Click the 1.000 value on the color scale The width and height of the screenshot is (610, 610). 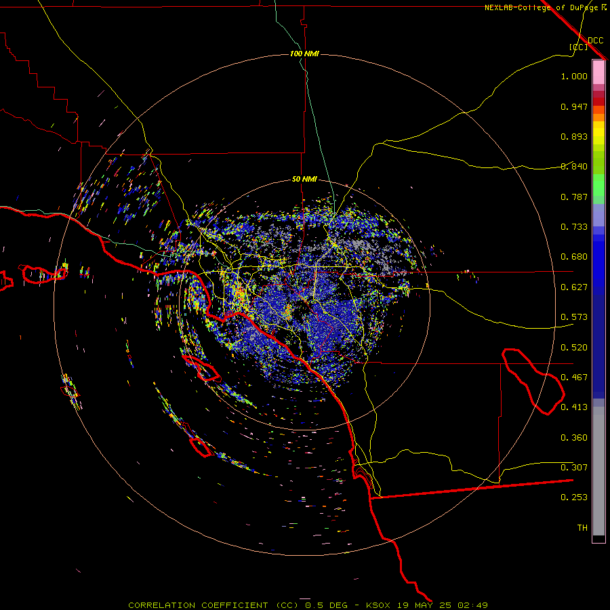[x=574, y=76]
